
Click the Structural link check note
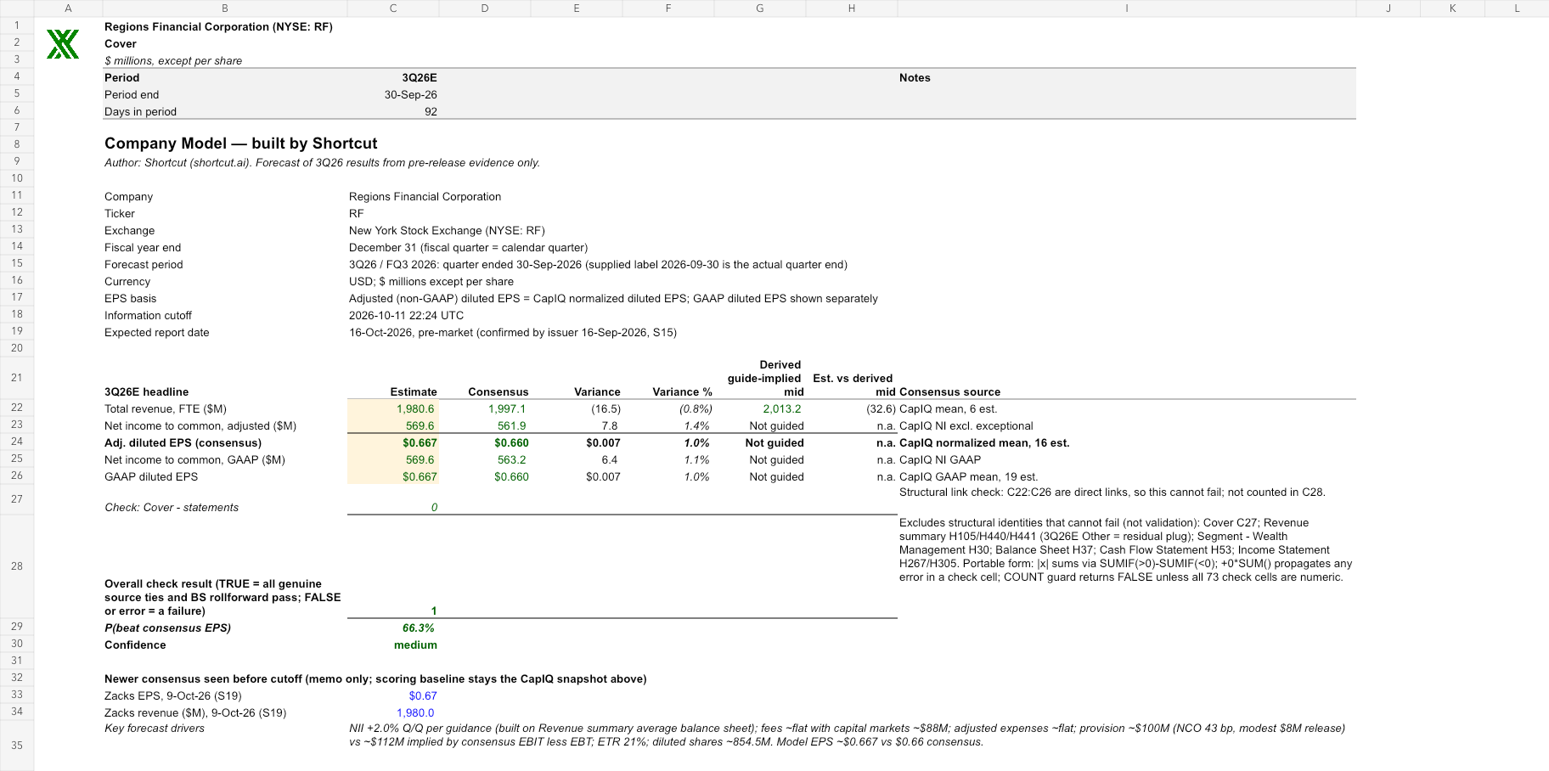(1112, 492)
